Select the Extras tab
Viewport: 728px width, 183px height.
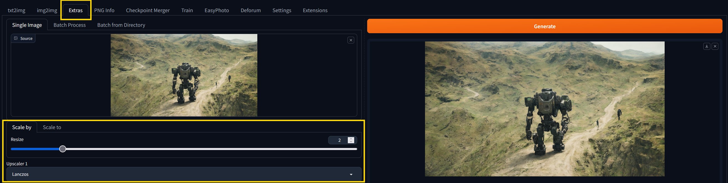[x=76, y=11]
